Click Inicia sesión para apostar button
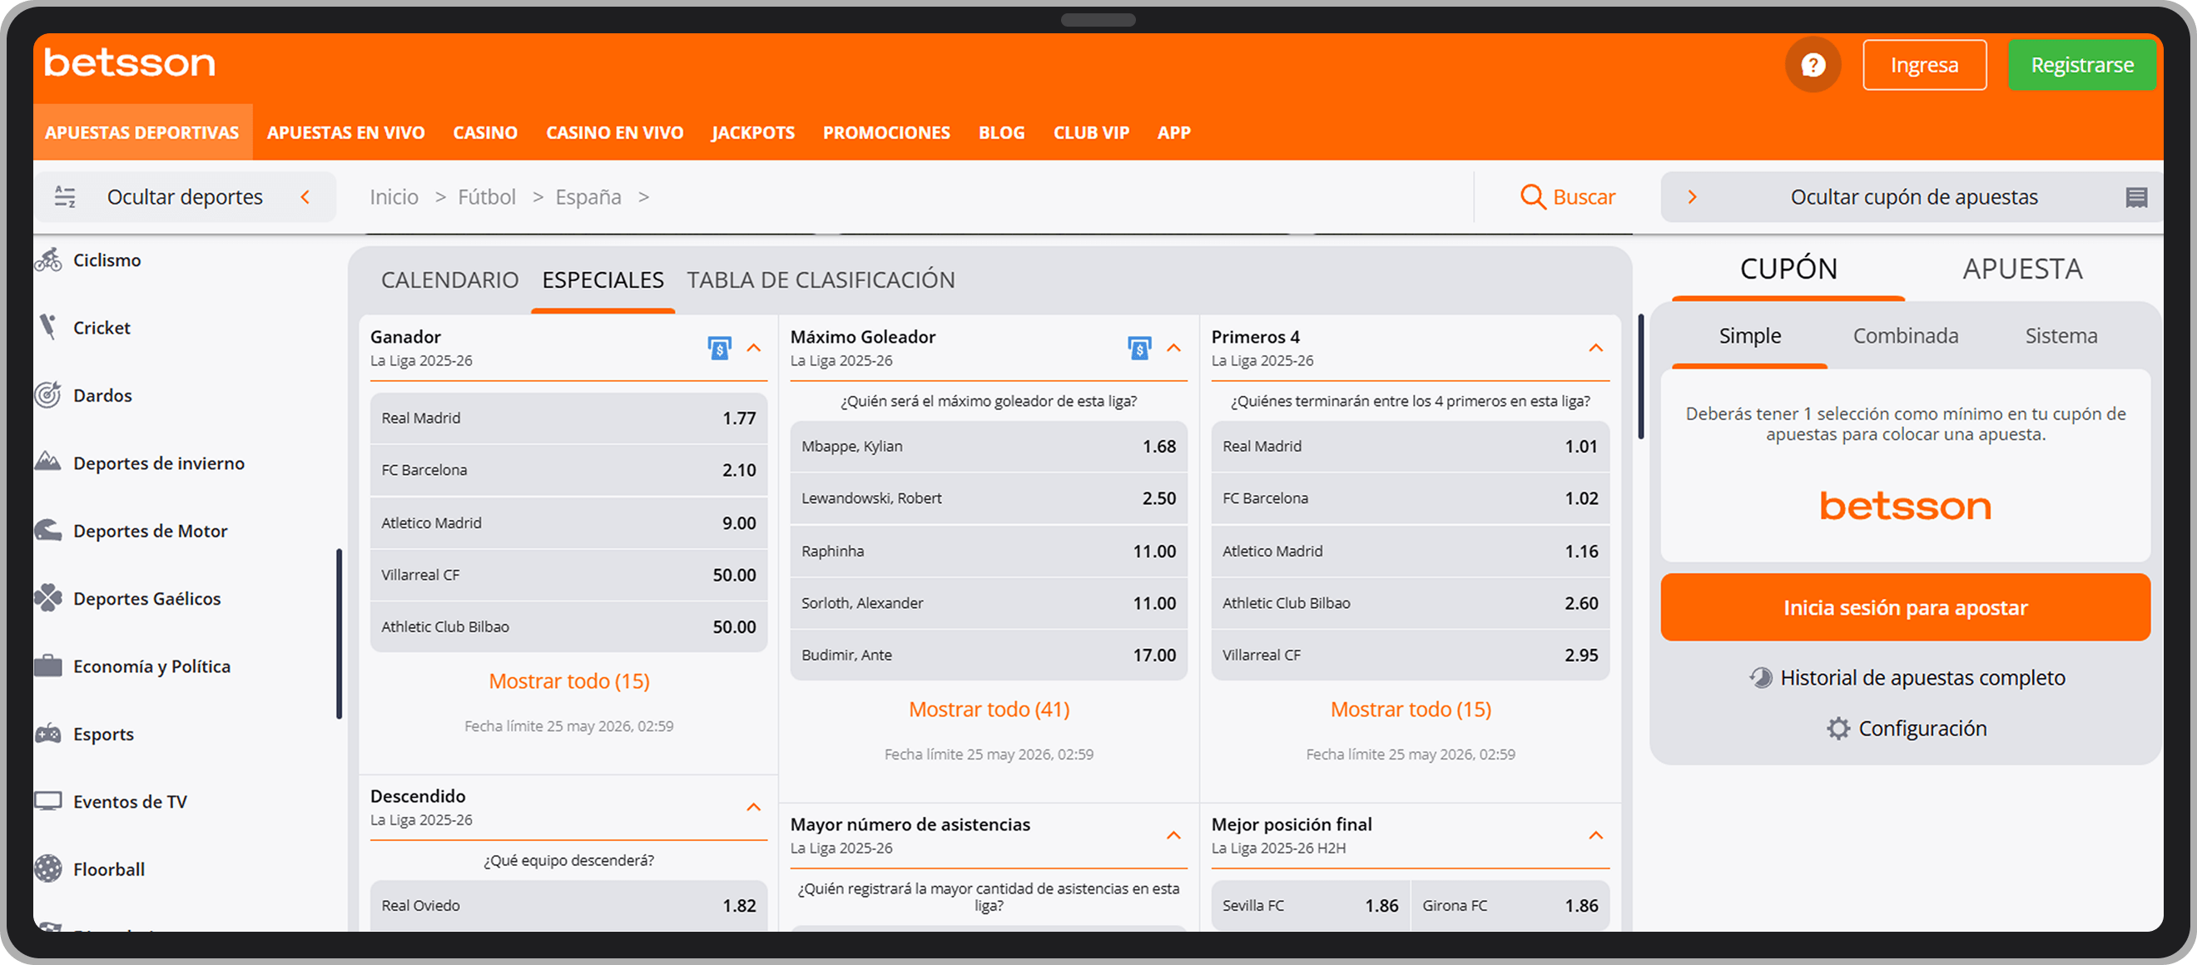Viewport: 2197px width, 965px height. (x=1906, y=607)
